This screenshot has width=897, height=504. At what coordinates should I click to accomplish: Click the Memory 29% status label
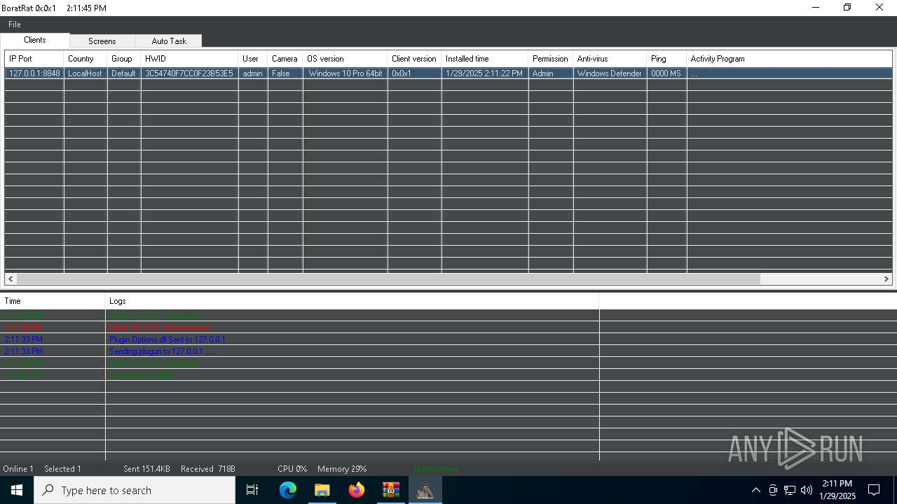[x=342, y=469]
